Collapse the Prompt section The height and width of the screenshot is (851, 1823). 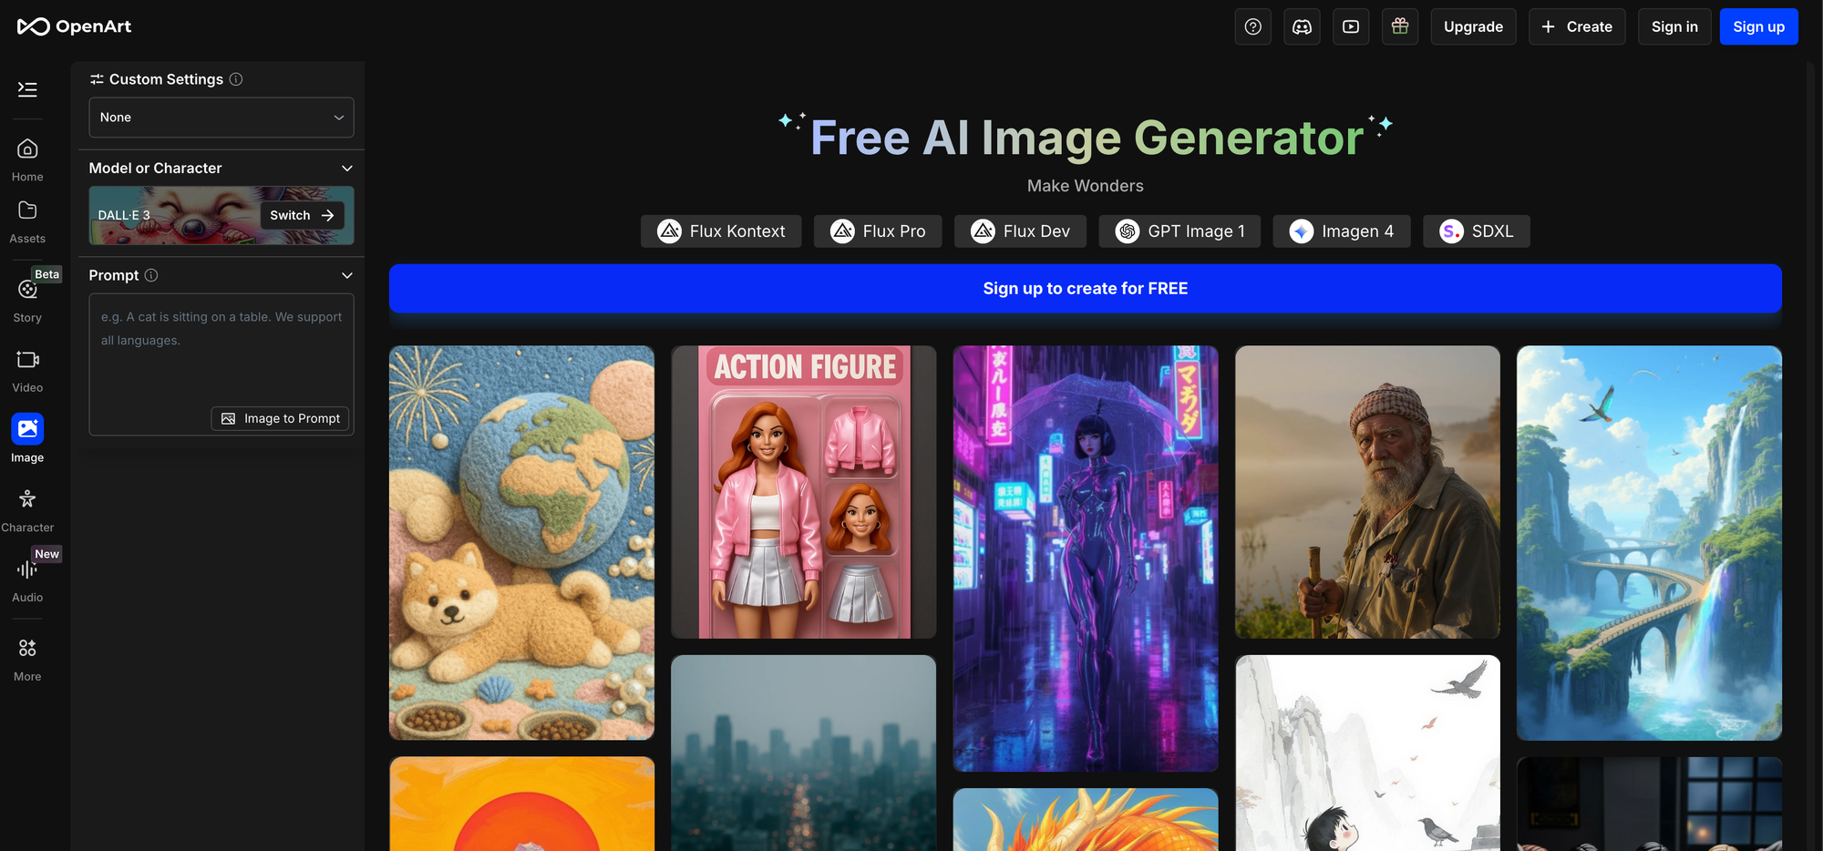click(346, 275)
